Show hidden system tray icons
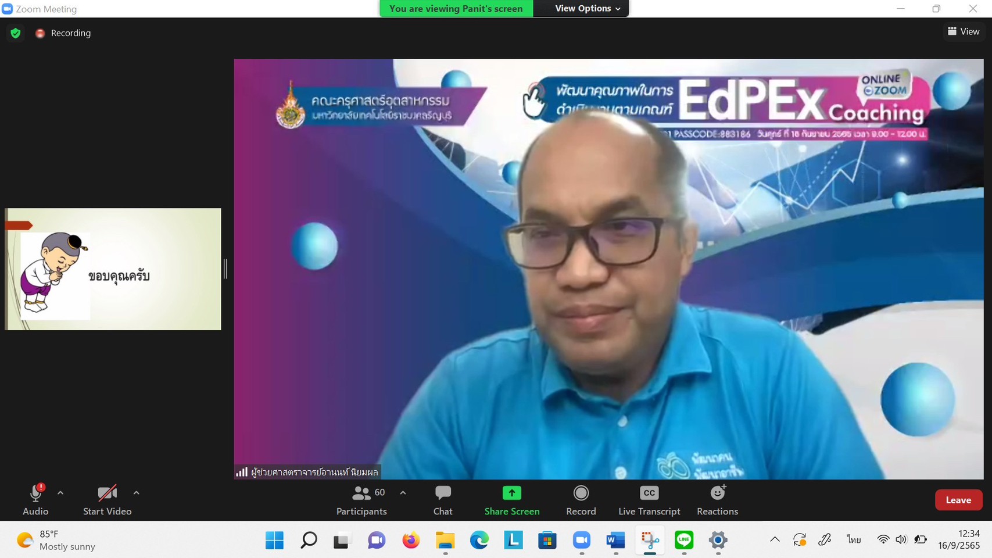 click(775, 540)
